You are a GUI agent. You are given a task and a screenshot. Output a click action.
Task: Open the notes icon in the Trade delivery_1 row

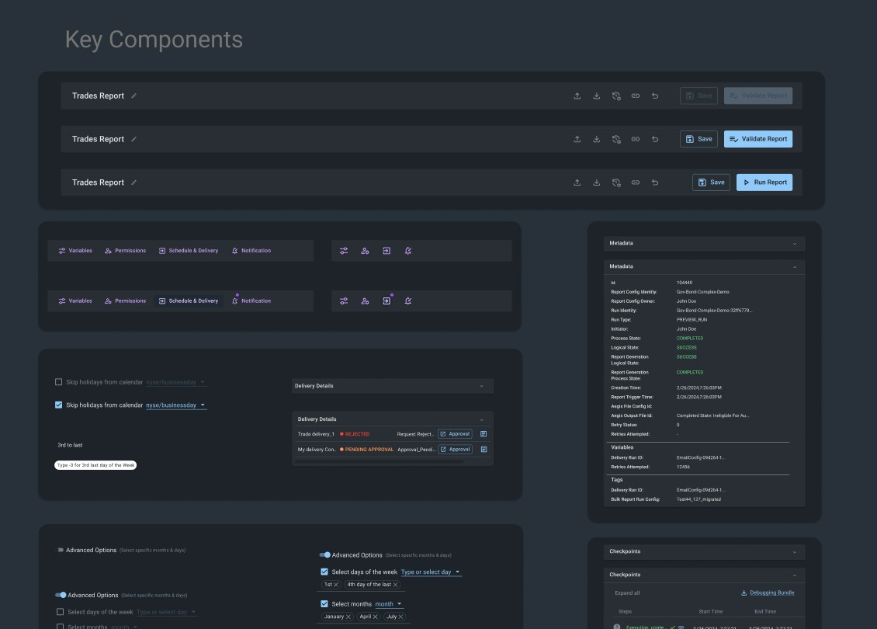[x=484, y=434]
